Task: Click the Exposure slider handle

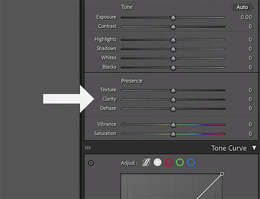Action: click(x=173, y=18)
